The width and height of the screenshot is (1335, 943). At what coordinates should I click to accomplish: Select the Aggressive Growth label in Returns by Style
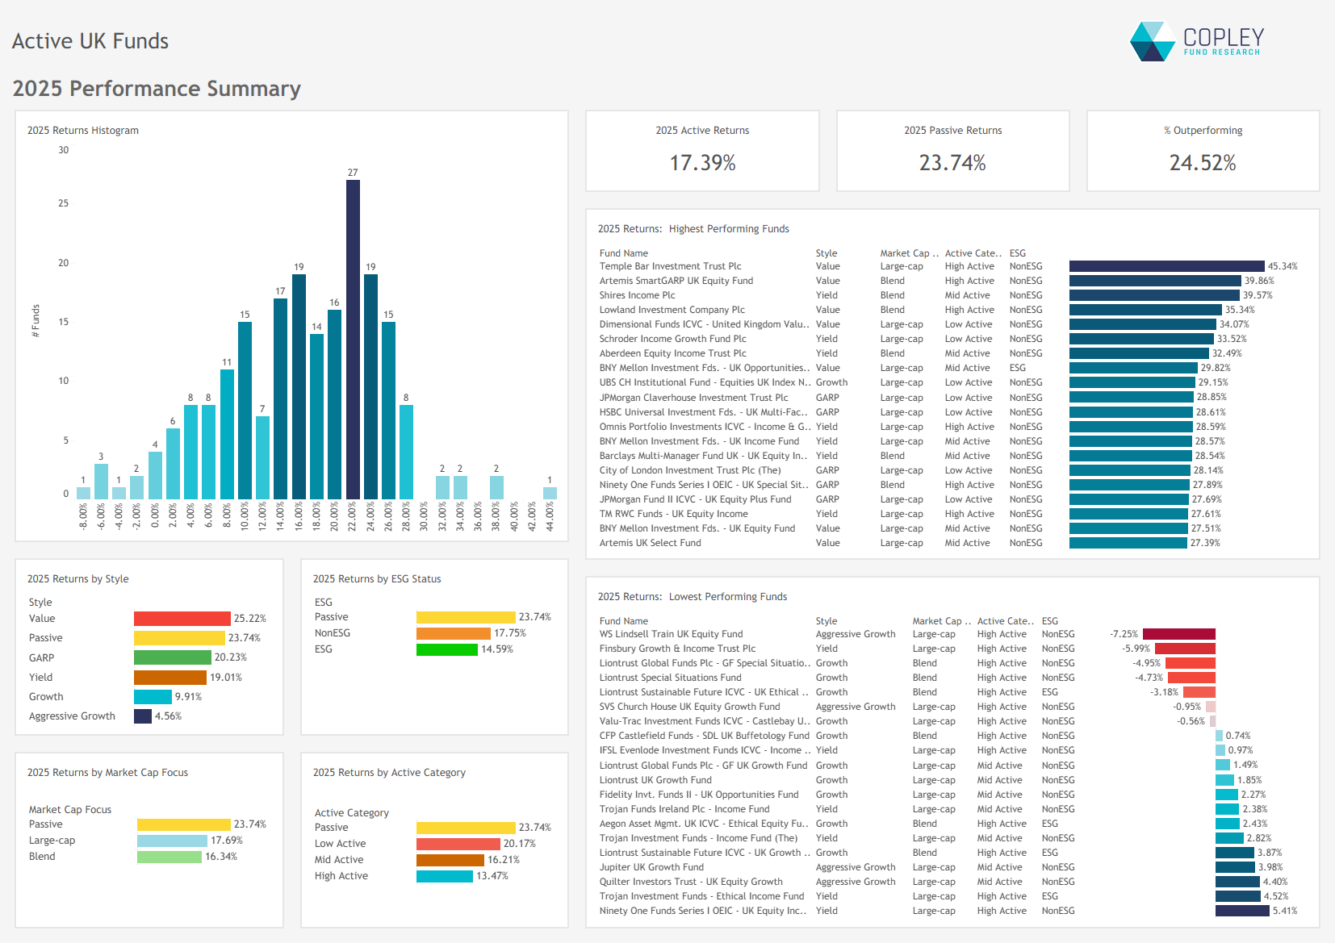click(72, 716)
